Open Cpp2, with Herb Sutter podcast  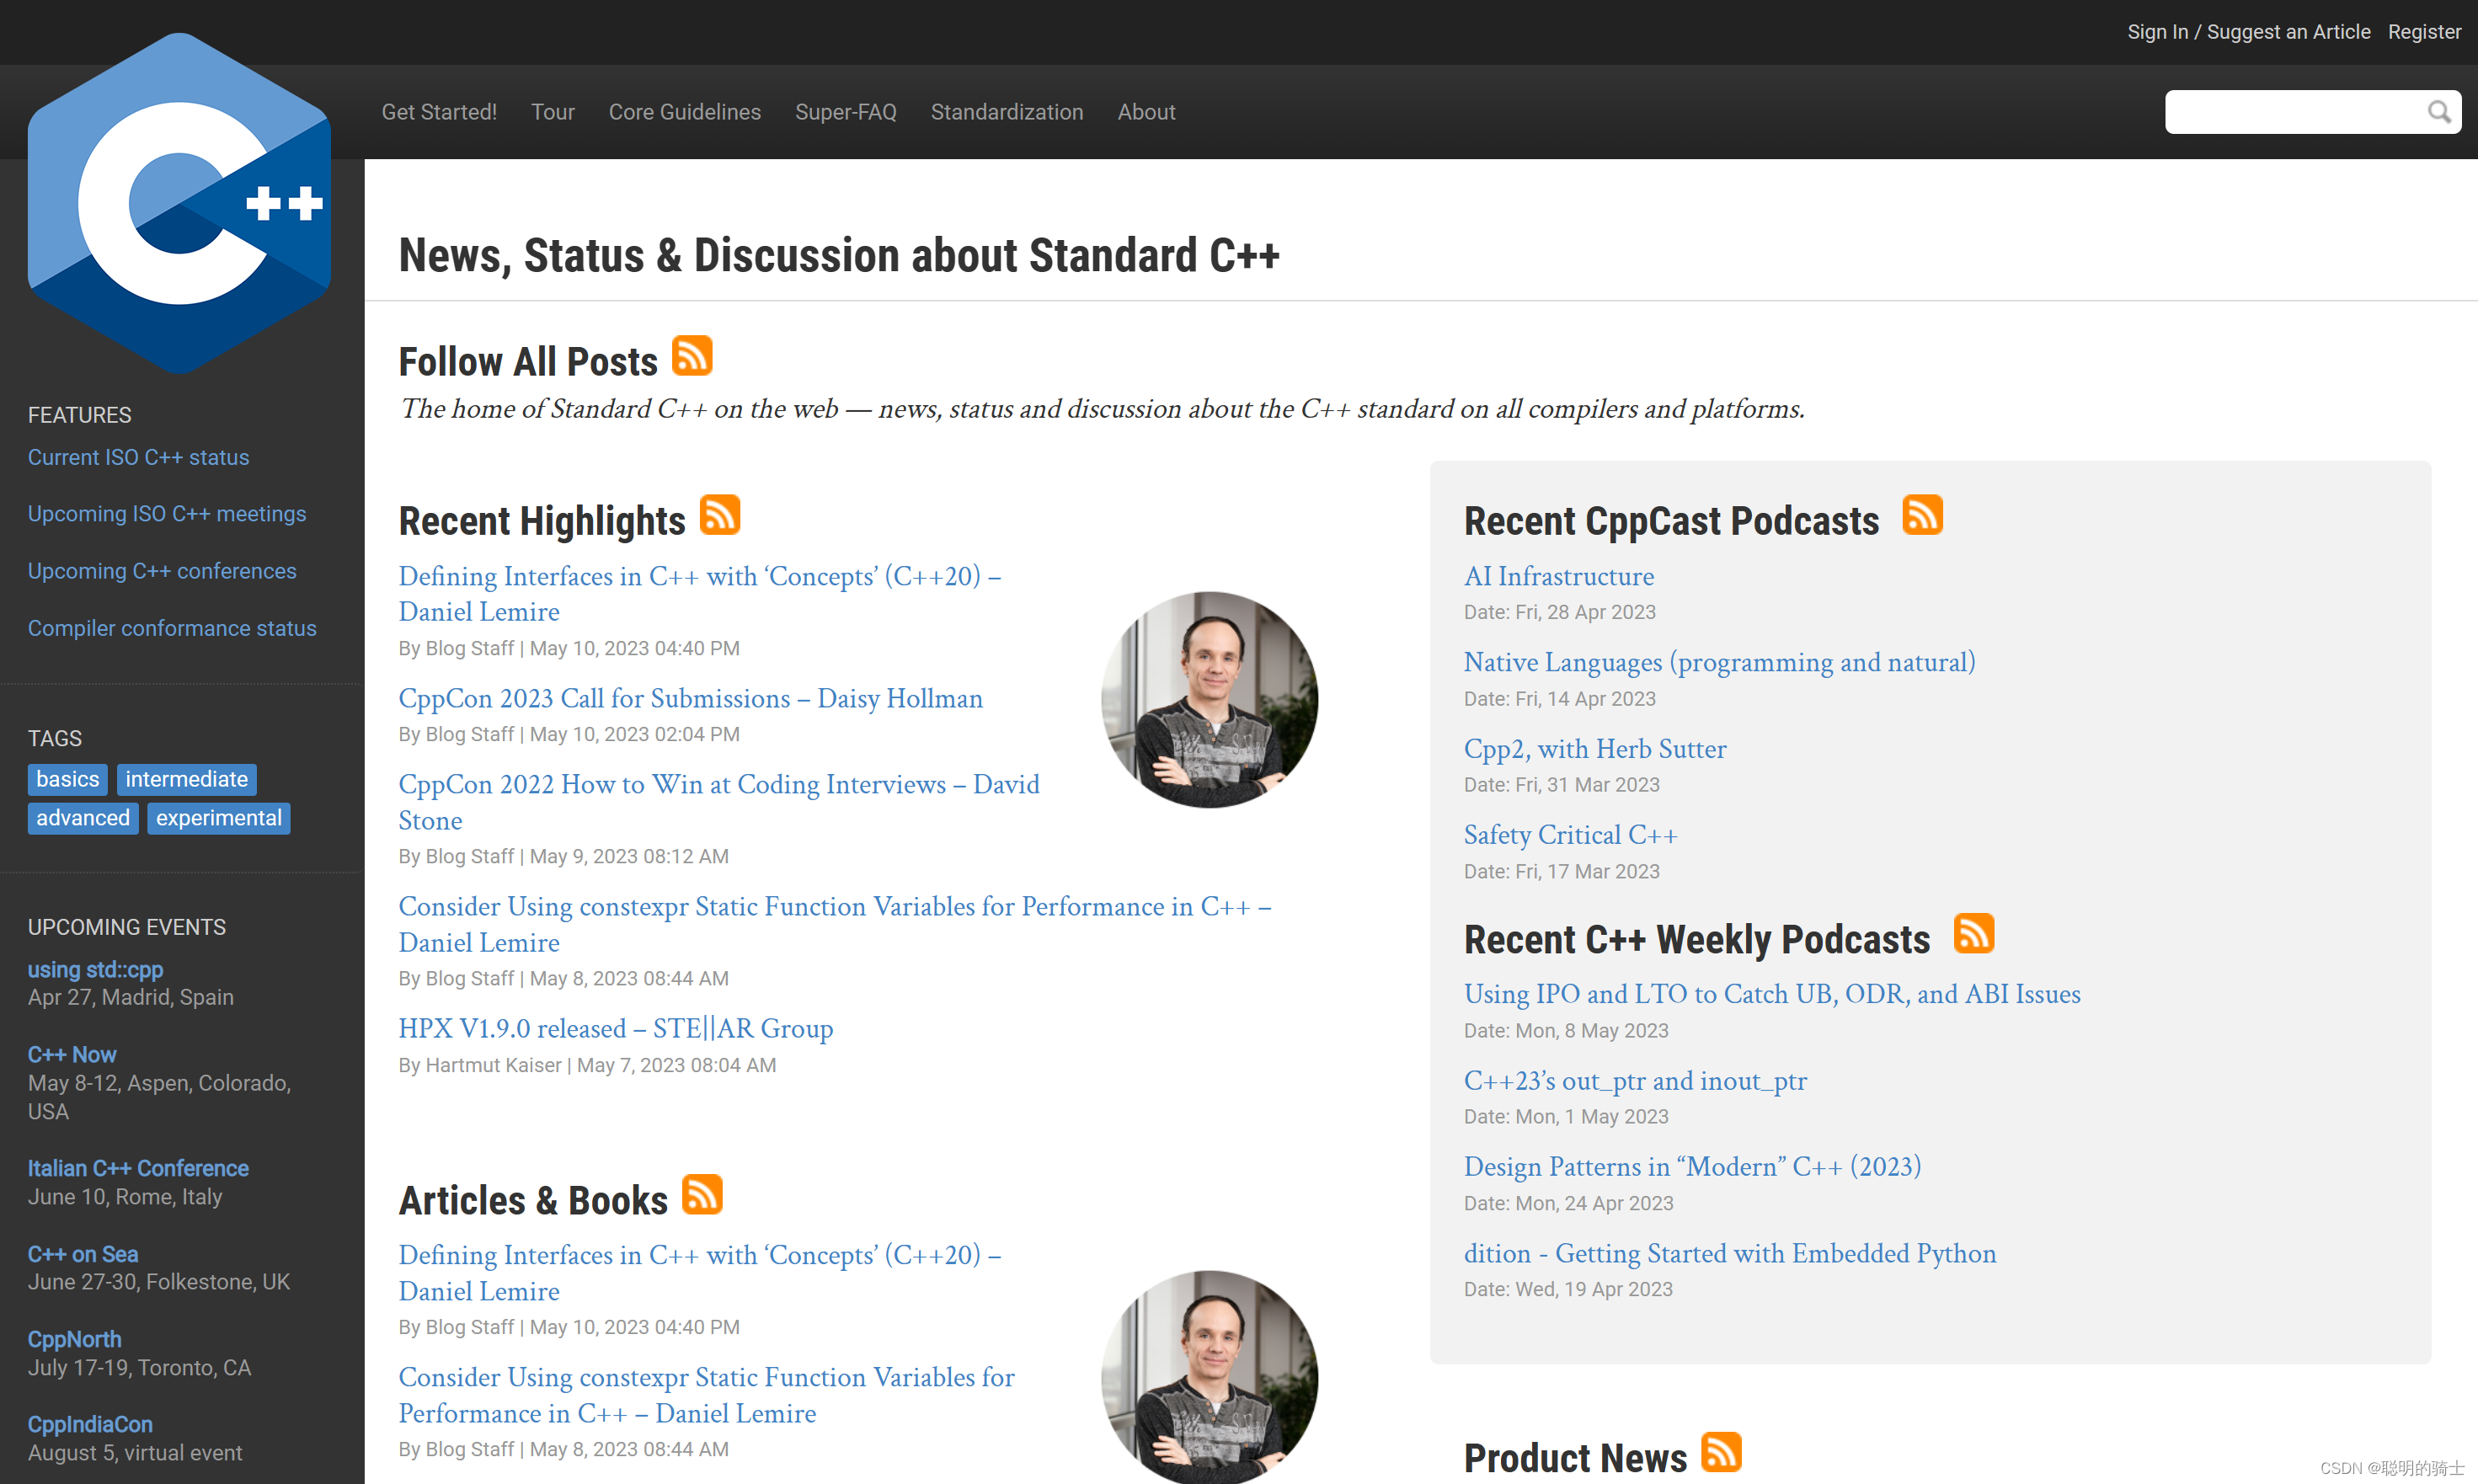tap(1594, 748)
